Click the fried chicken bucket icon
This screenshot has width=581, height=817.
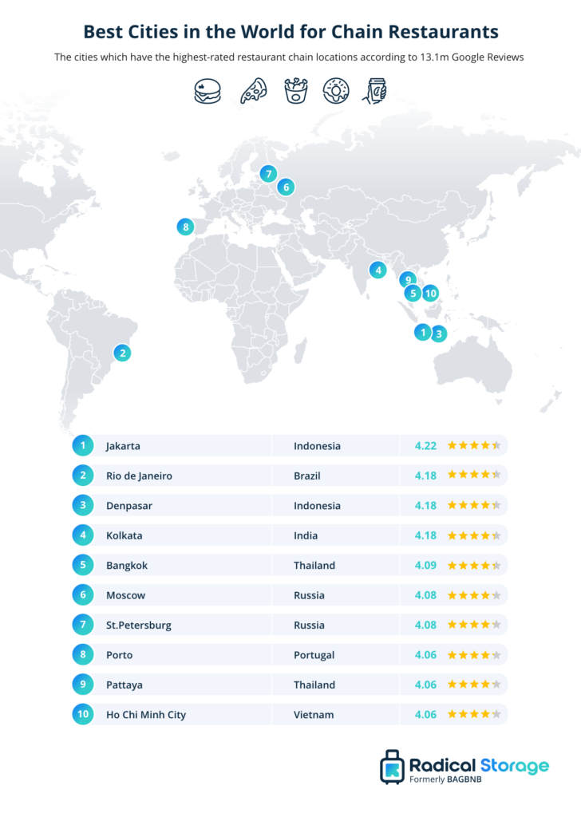pyautogui.click(x=295, y=91)
